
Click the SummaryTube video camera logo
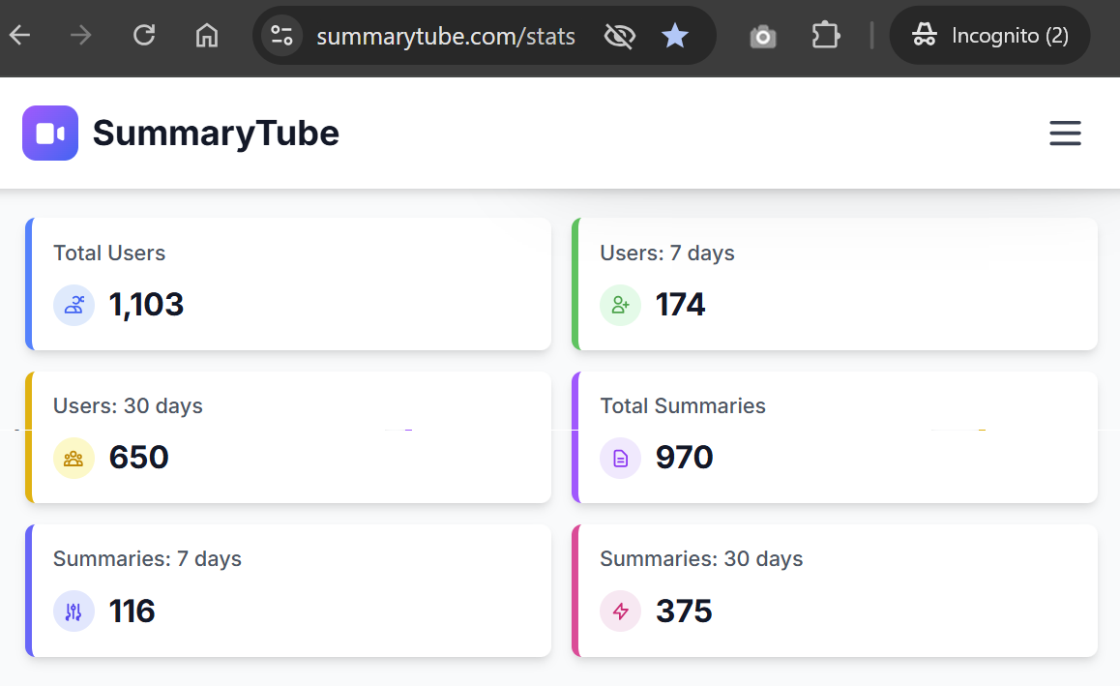pos(50,134)
